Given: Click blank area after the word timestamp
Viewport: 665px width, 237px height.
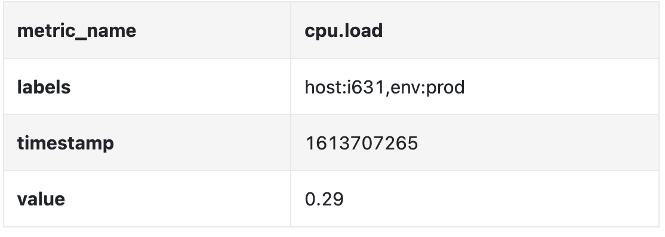Looking at the screenshot, I should 202,143.
